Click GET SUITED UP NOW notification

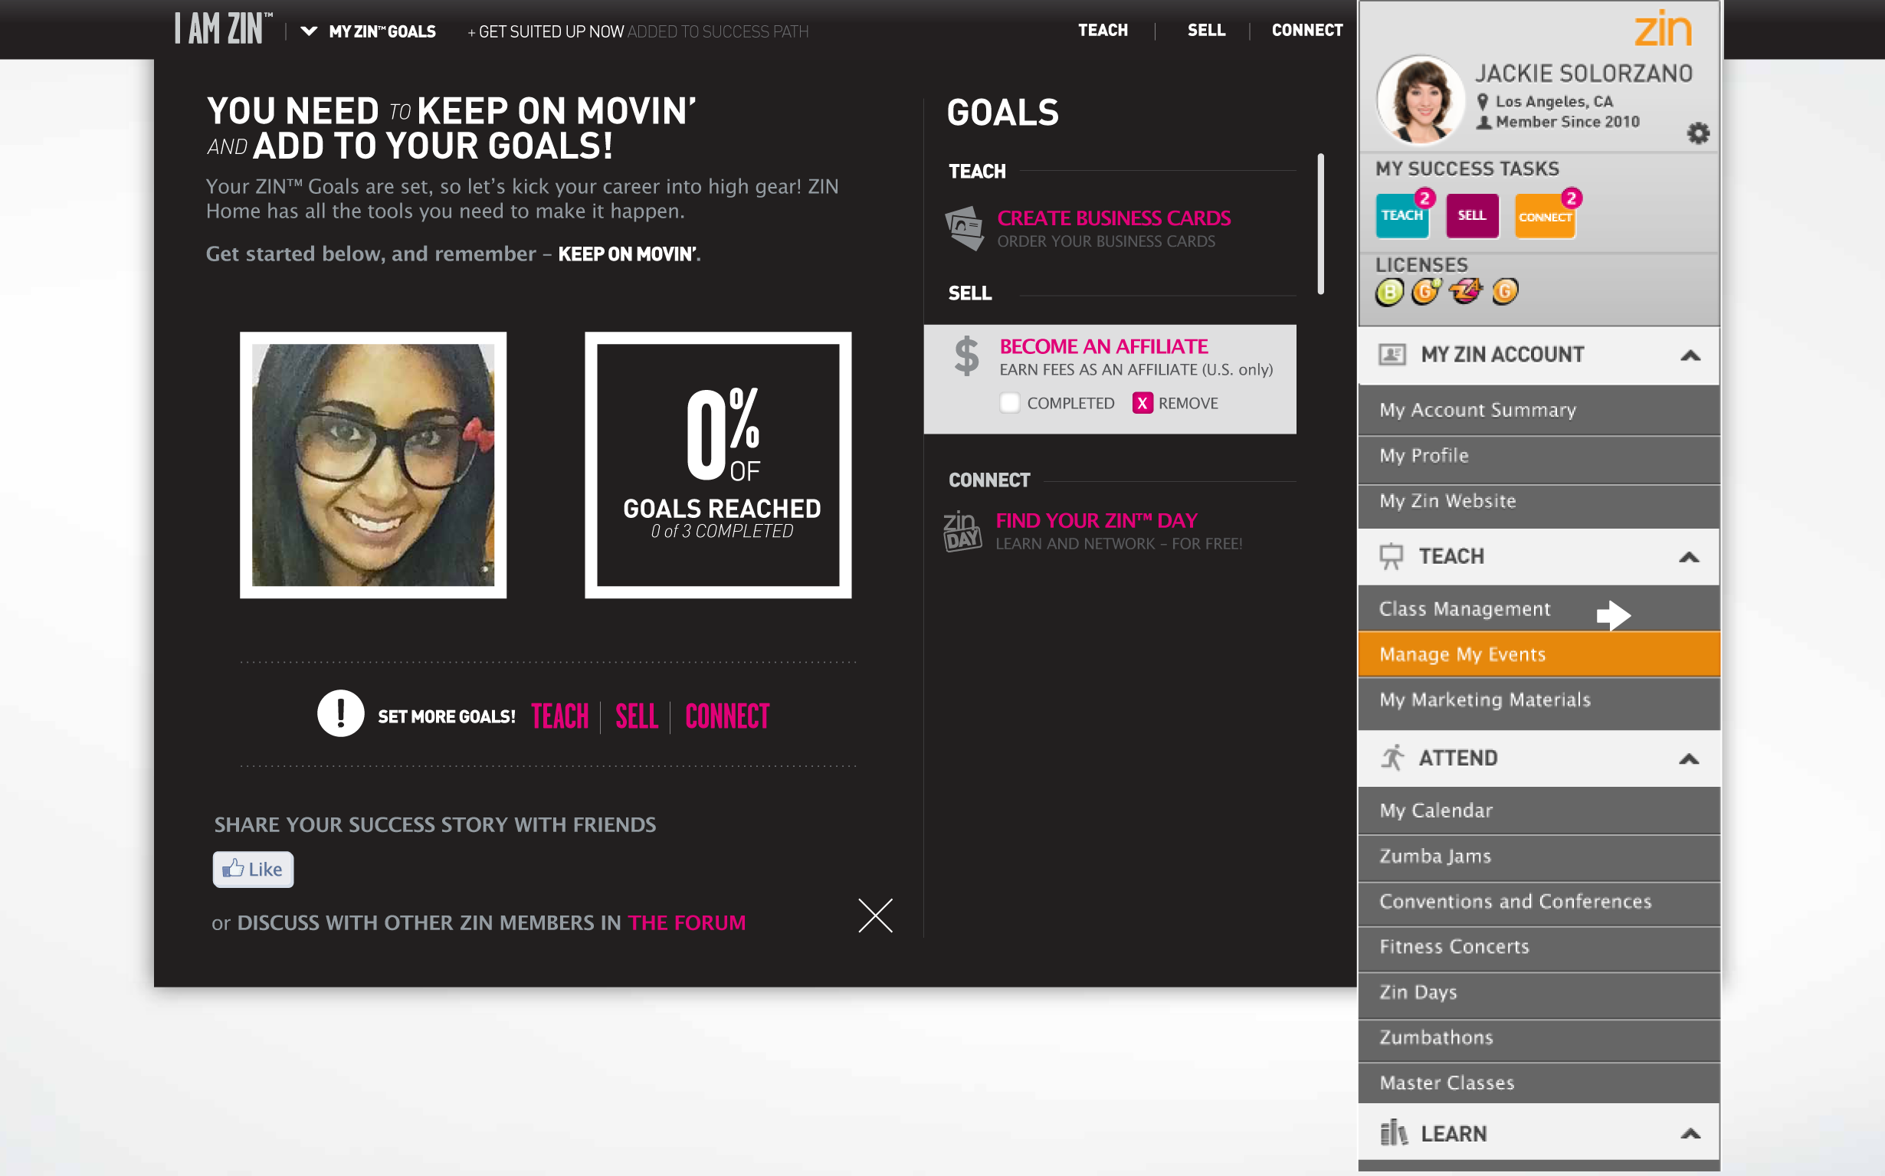638,32
